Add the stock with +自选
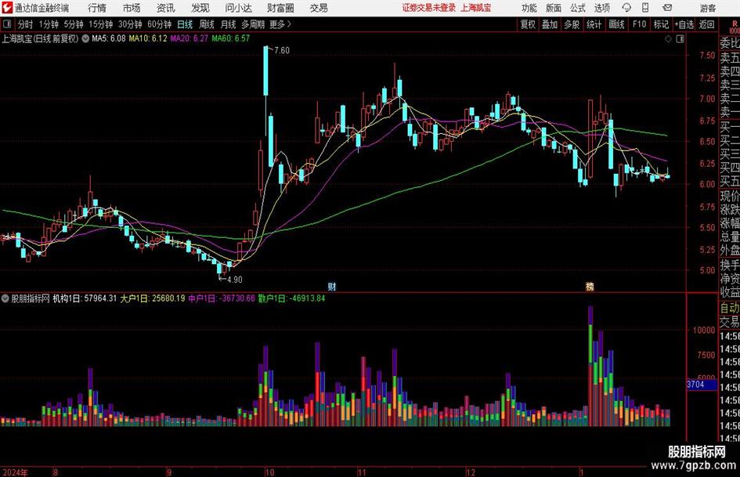 pyautogui.click(x=684, y=24)
